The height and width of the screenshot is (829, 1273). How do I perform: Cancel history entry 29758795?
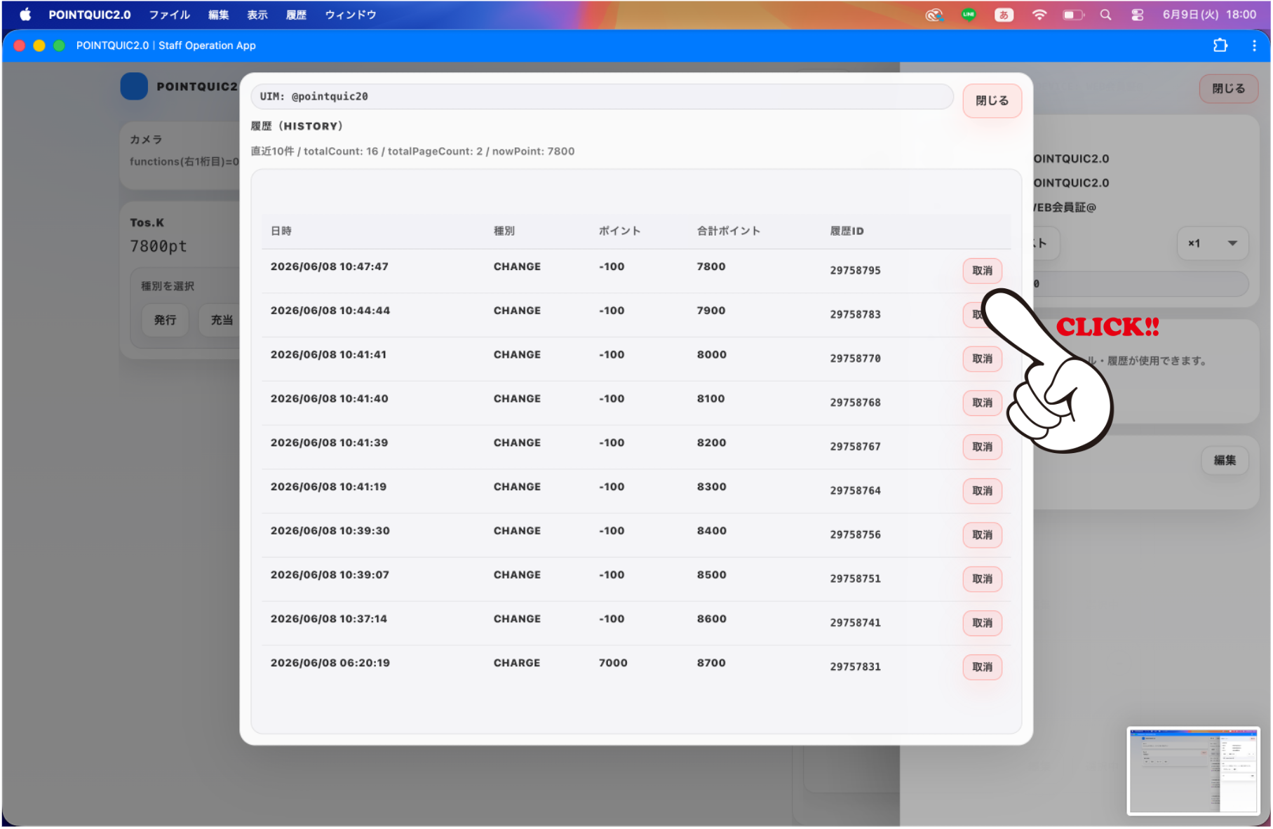coord(982,271)
